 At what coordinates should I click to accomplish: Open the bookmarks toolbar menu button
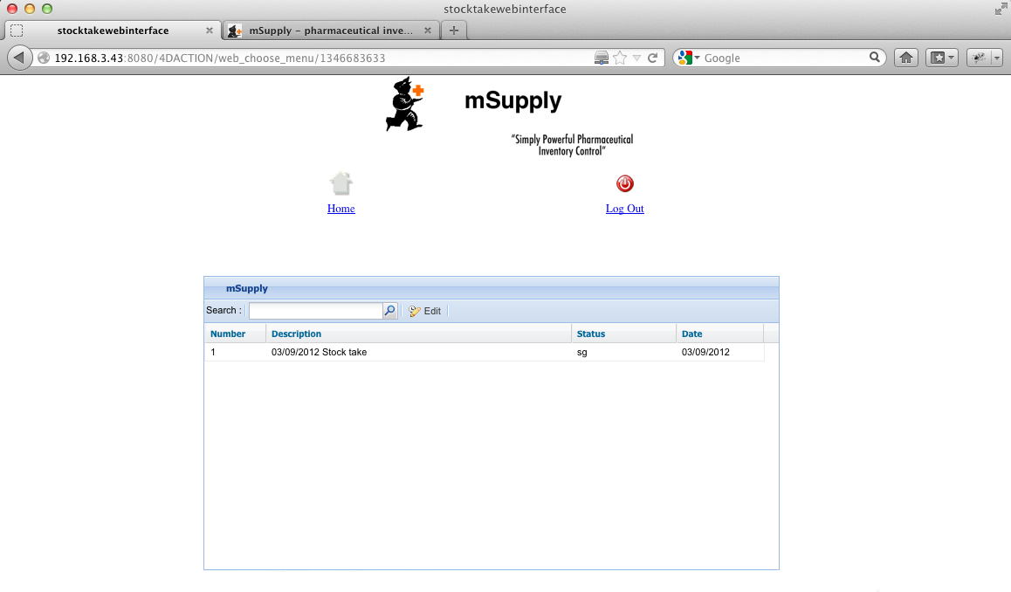(942, 58)
